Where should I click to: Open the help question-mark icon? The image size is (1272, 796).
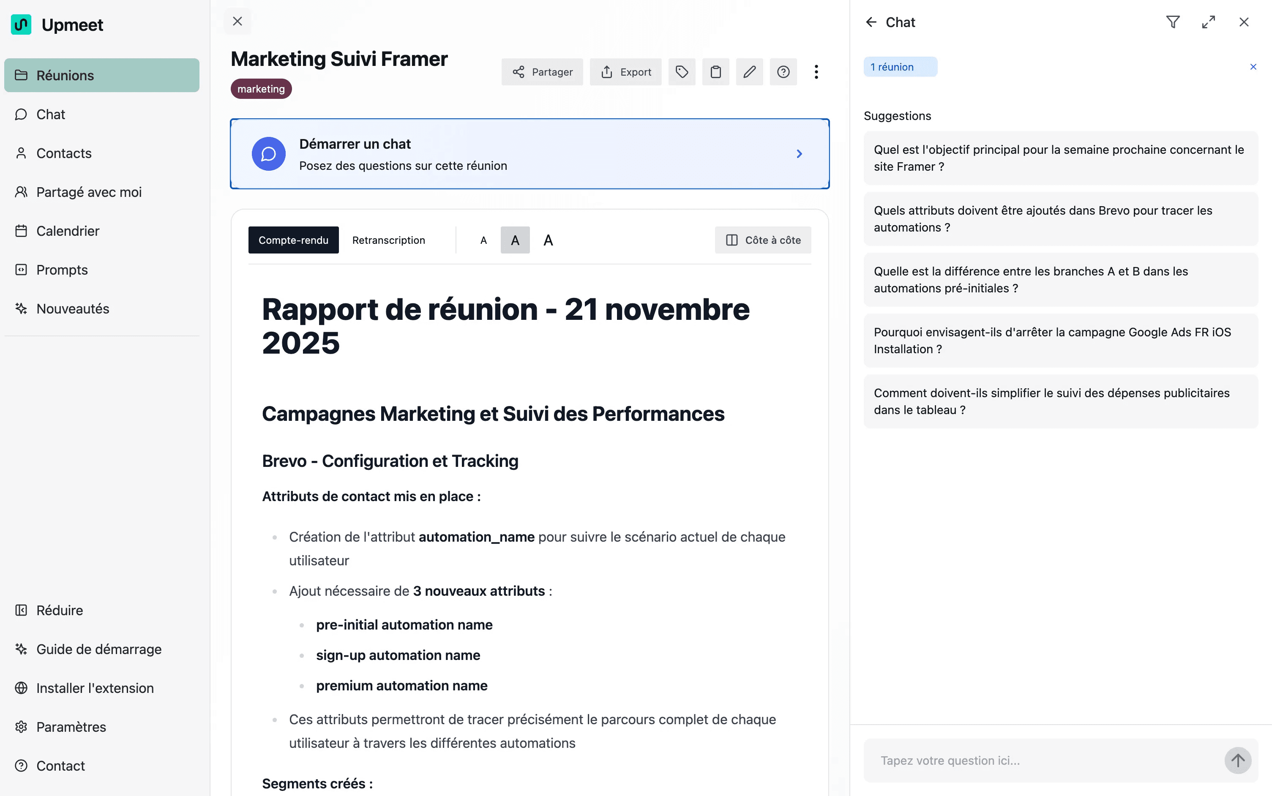(783, 72)
